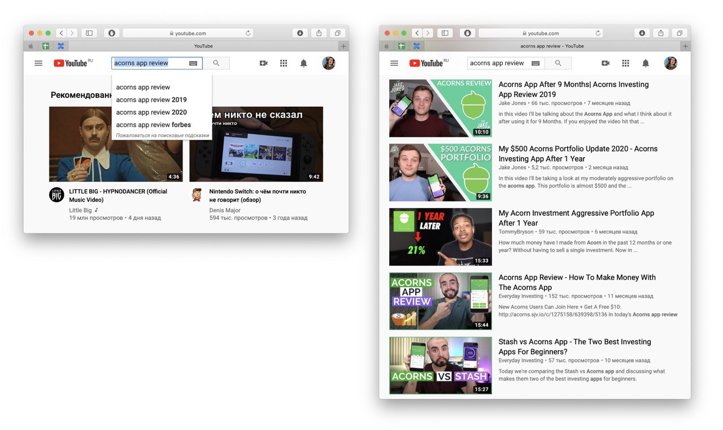Click the report search suggestions link

click(163, 136)
